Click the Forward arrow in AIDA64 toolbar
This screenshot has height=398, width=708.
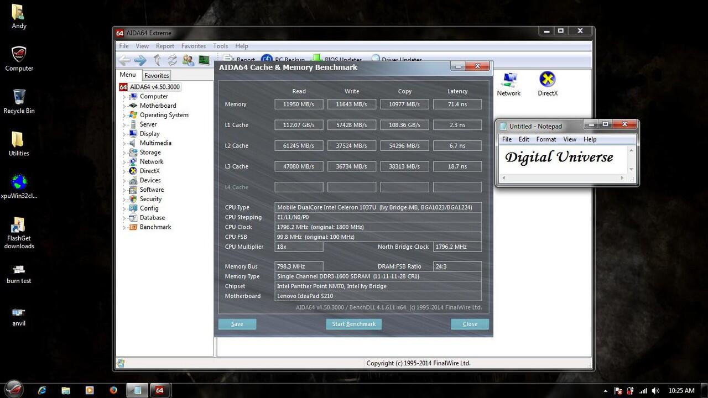pos(140,60)
